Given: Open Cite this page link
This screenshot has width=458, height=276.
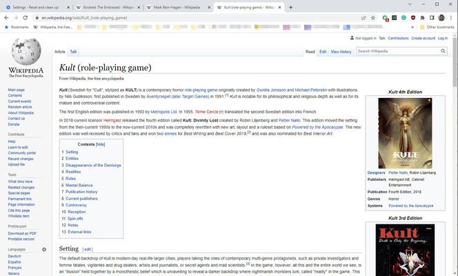Looking at the screenshot, I should (x=19, y=210).
